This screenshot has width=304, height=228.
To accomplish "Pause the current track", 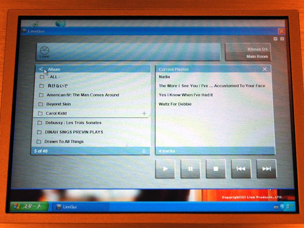I will click(191, 168).
